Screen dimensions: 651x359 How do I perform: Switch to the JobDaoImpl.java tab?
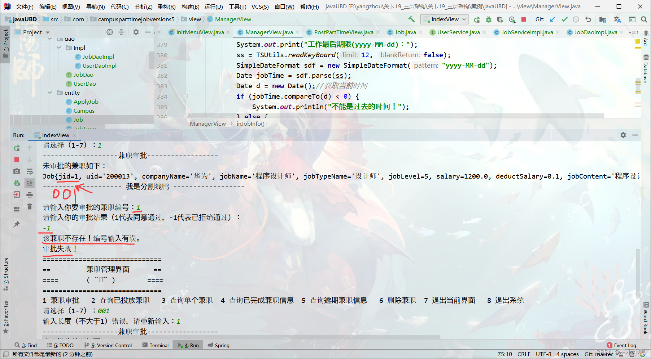[x=595, y=32]
